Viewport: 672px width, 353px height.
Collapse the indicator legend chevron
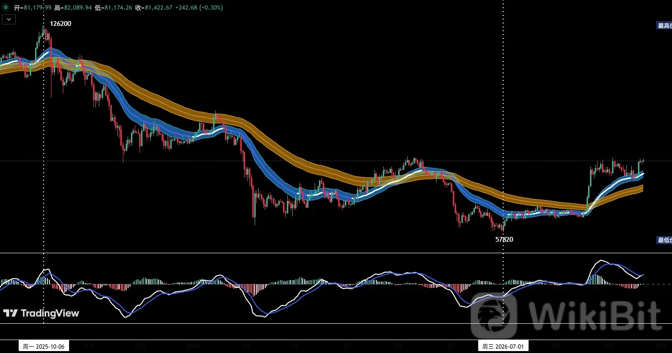(x=10, y=19)
